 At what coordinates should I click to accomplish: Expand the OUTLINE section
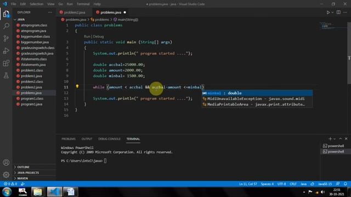click(34, 167)
